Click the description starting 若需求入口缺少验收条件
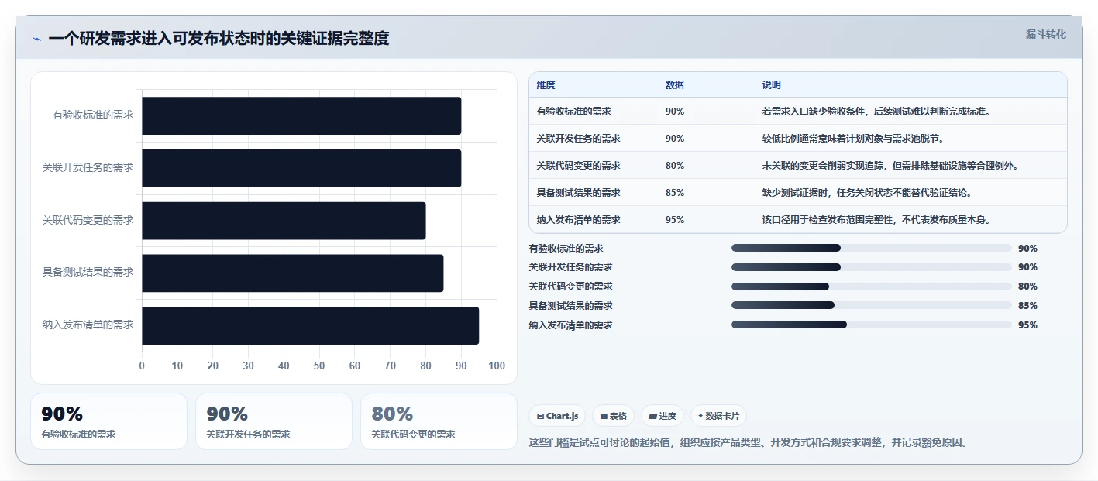The width and height of the screenshot is (1098, 481). [876, 112]
